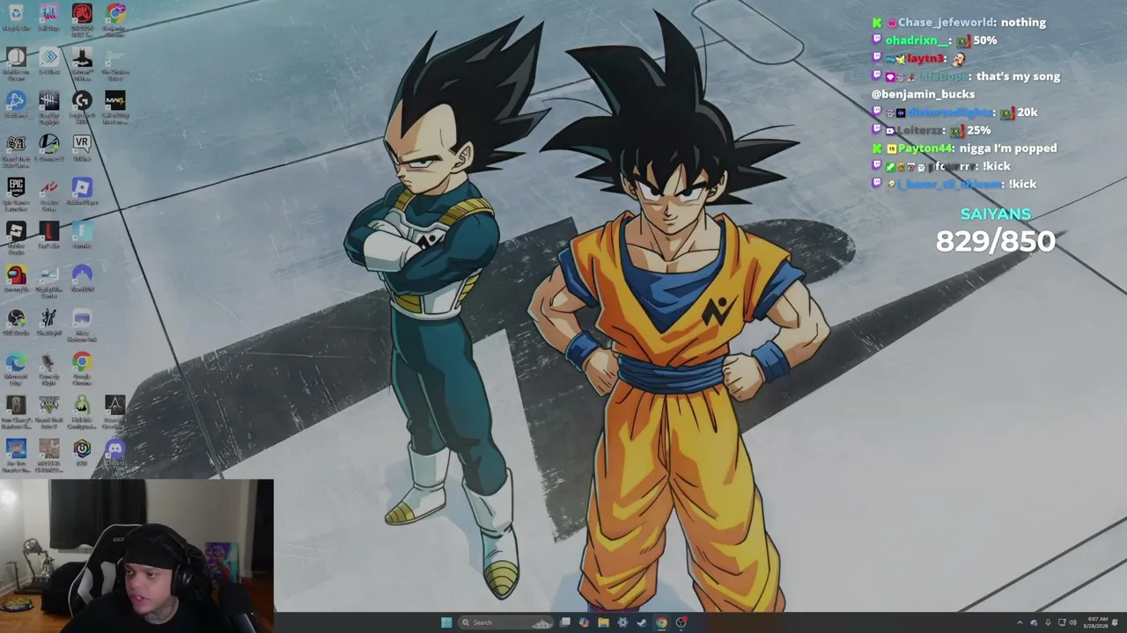The image size is (1127, 633).
Task: Open the volume control in system tray
Action: click(x=1072, y=622)
